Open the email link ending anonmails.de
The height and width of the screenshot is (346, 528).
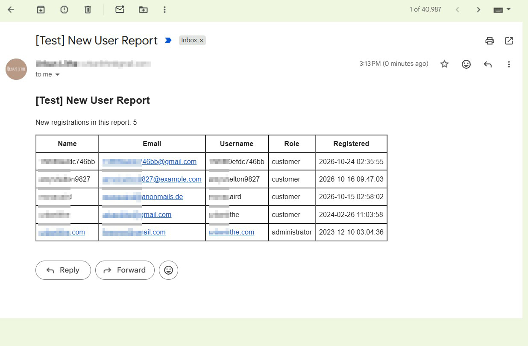(x=143, y=196)
